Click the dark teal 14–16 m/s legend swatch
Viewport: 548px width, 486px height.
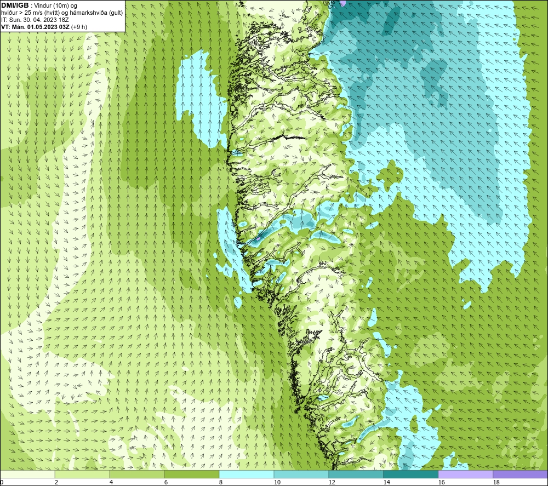pyautogui.click(x=410, y=474)
